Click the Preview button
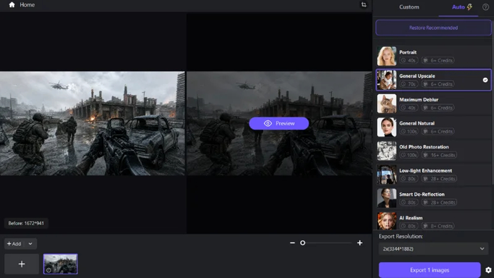This screenshot has width=494, height=278. tap(279, 124)
